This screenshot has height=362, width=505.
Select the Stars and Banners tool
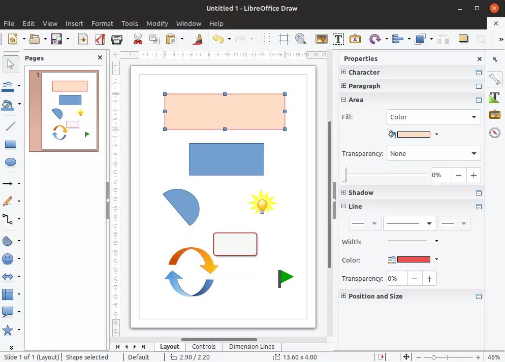(x=8, y=330)
